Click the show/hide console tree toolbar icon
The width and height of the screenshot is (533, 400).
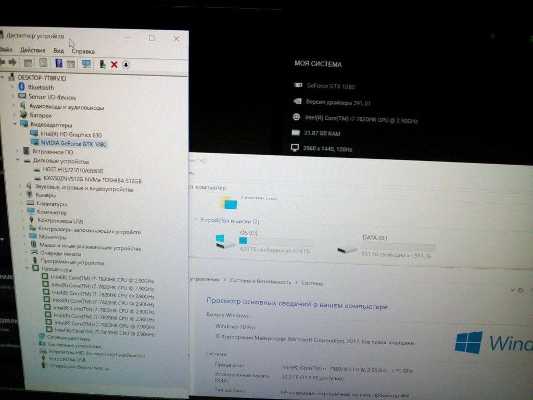[28, 63]
